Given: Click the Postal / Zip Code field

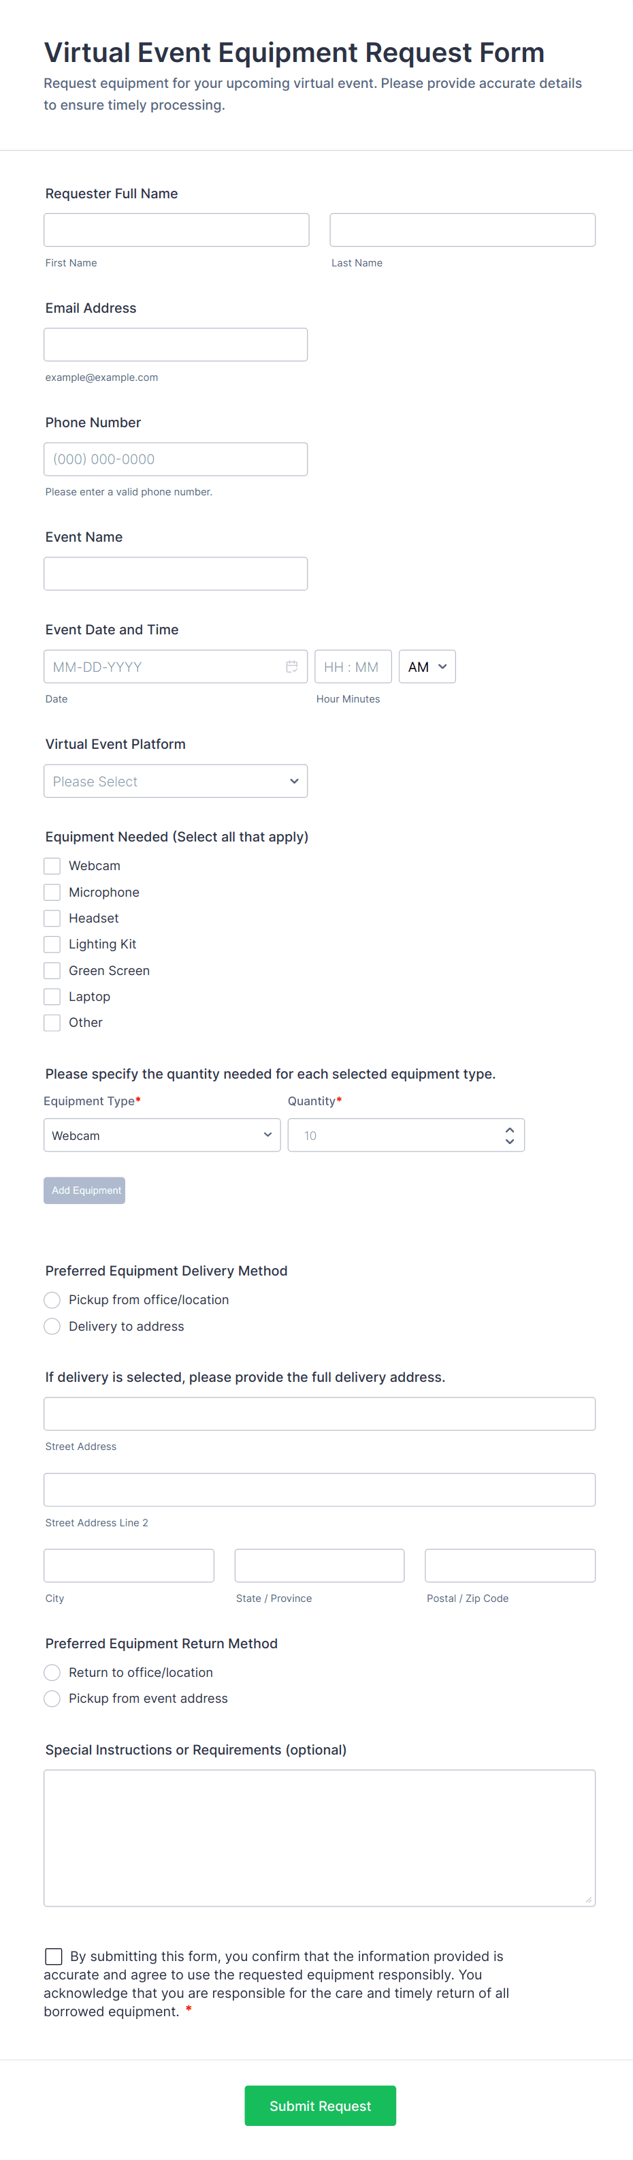Looking at the screenshot, I should click(x=510, y=1564).
